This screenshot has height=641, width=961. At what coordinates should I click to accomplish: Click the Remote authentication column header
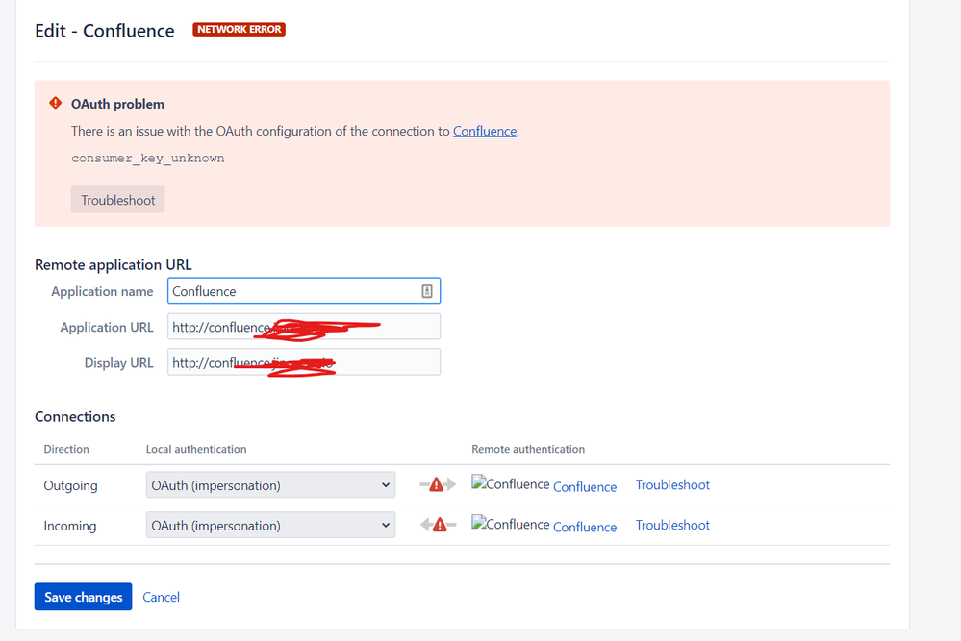tap(528, 449)
